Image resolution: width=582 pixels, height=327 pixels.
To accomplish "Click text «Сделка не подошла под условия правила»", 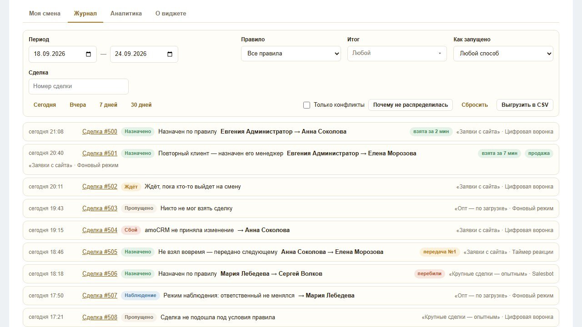I will 218,317.
